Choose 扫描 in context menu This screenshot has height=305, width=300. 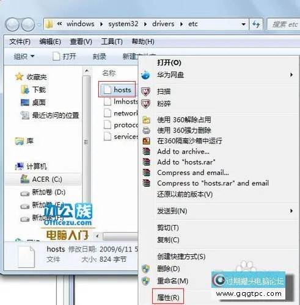pos(164,91)
